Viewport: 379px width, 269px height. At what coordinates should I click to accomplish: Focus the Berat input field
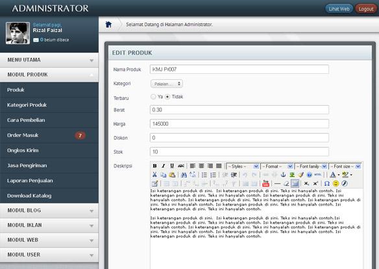tap(239, 110)
